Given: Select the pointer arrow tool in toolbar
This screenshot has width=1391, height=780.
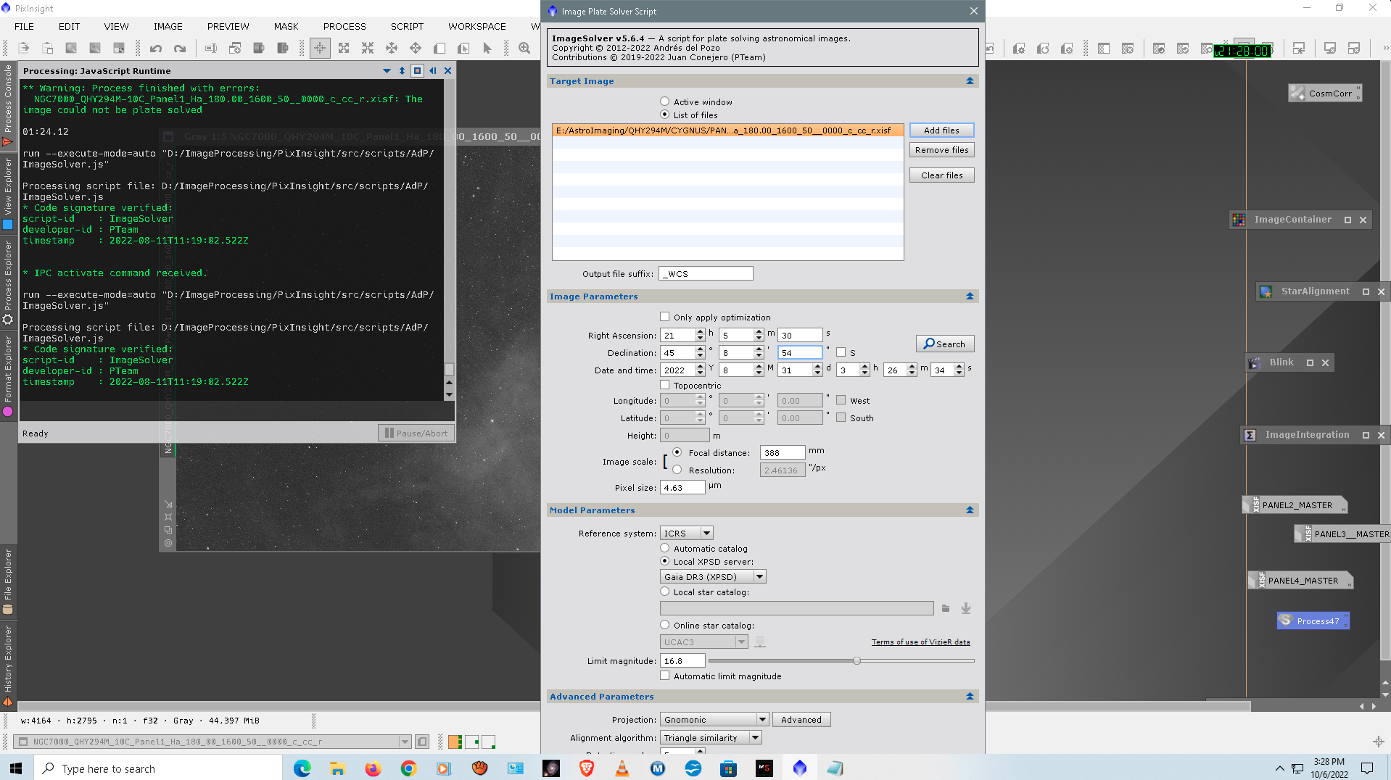Looking at the screenshot, I should [487, 49].
